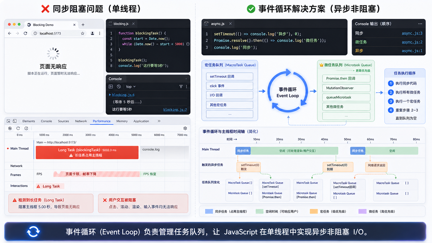432x243 pixels.
Task: Bookmark the page with the star icon
Action: pos(82,33)
